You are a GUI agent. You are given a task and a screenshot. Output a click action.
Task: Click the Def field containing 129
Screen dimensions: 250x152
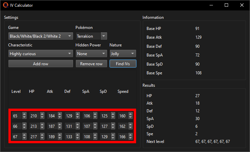pyautogui.click(x=69, y=116)
